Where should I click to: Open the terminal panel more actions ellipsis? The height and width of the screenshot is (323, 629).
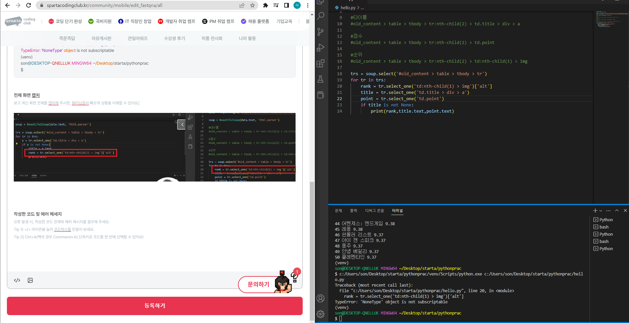tap(608, 210)
